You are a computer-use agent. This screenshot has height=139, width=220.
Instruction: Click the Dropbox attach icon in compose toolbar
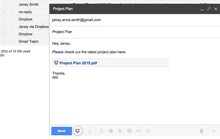[78, 131]
